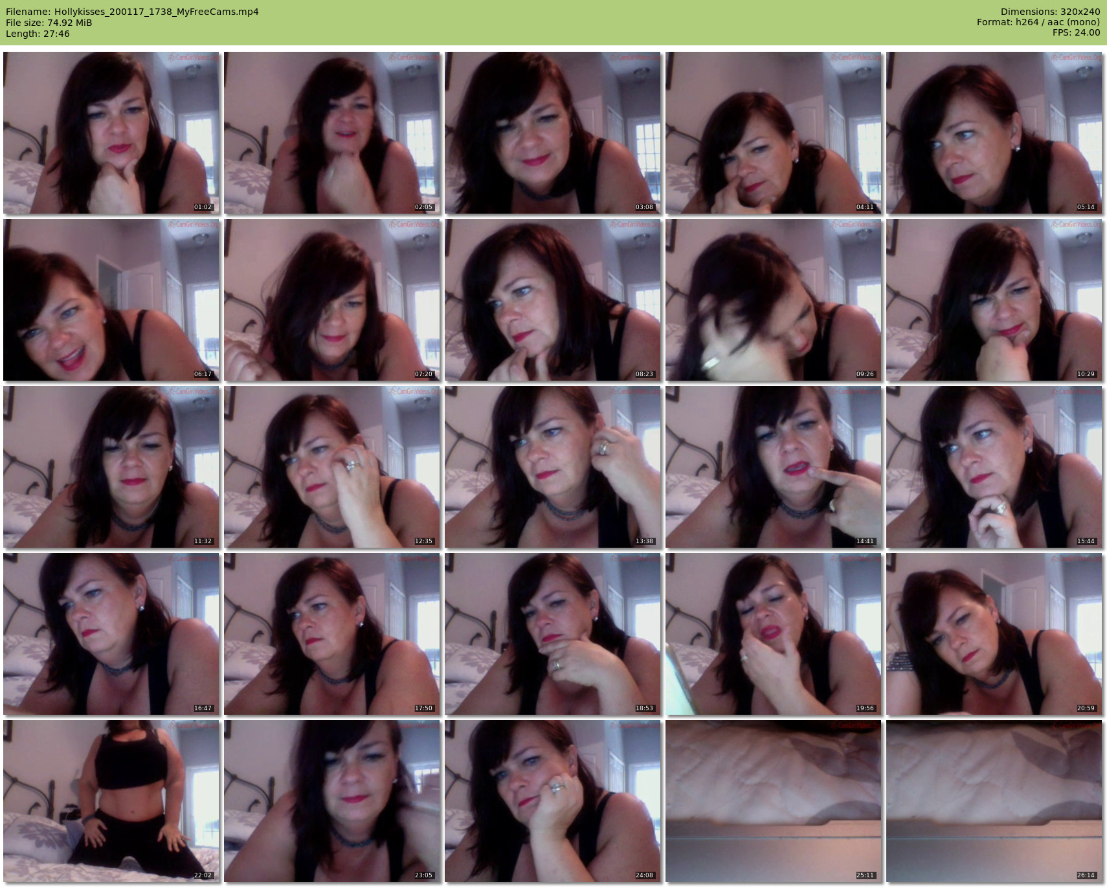Click the frame stamped 22:02
1107x887 pixels.
111,801
